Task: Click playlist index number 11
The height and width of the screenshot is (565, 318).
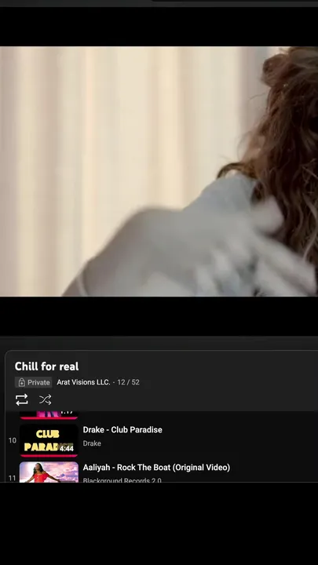Action: pos(13,478)
